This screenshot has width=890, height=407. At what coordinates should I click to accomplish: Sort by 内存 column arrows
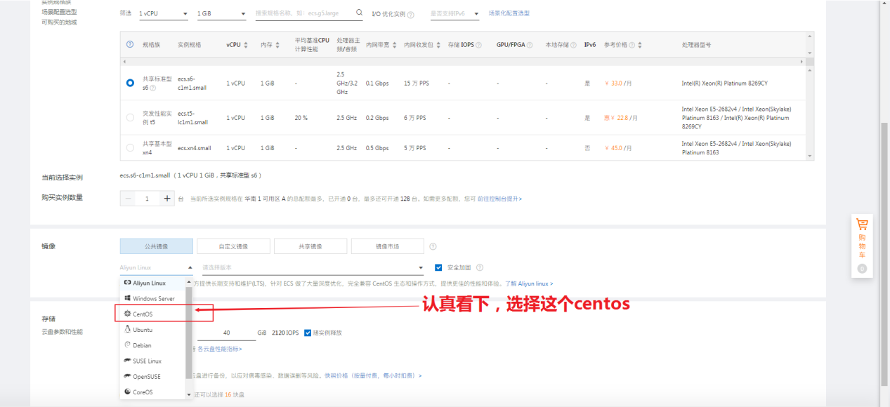click(x=277, y=45)
